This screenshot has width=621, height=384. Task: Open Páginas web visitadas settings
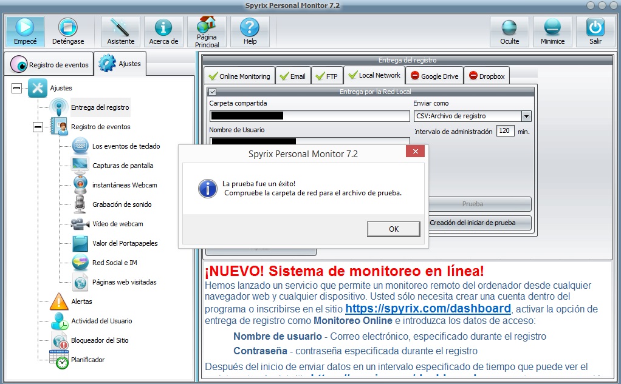[x=125, y=281]
